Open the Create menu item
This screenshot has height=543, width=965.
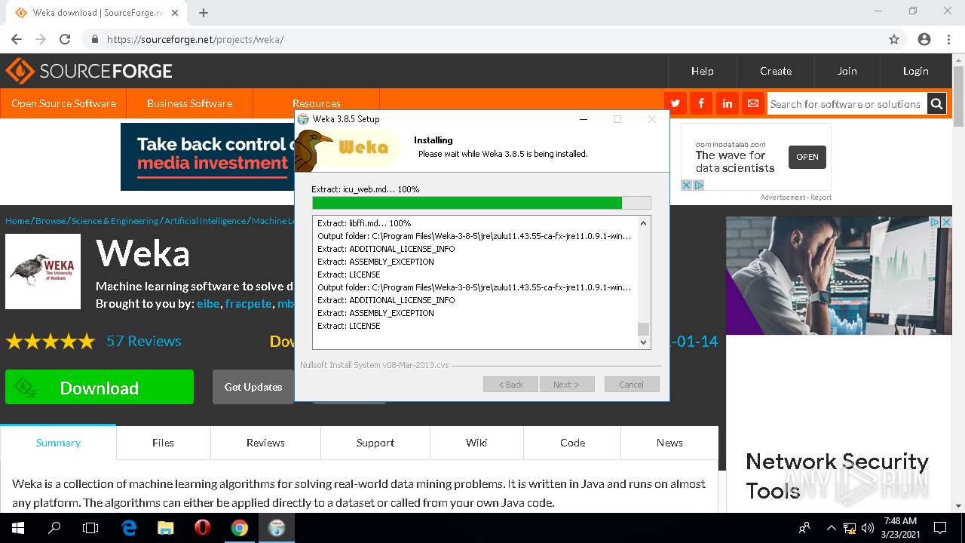(776, 71)
